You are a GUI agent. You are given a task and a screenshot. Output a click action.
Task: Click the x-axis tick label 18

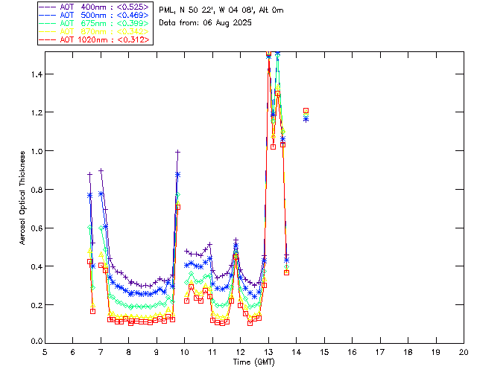408,352
